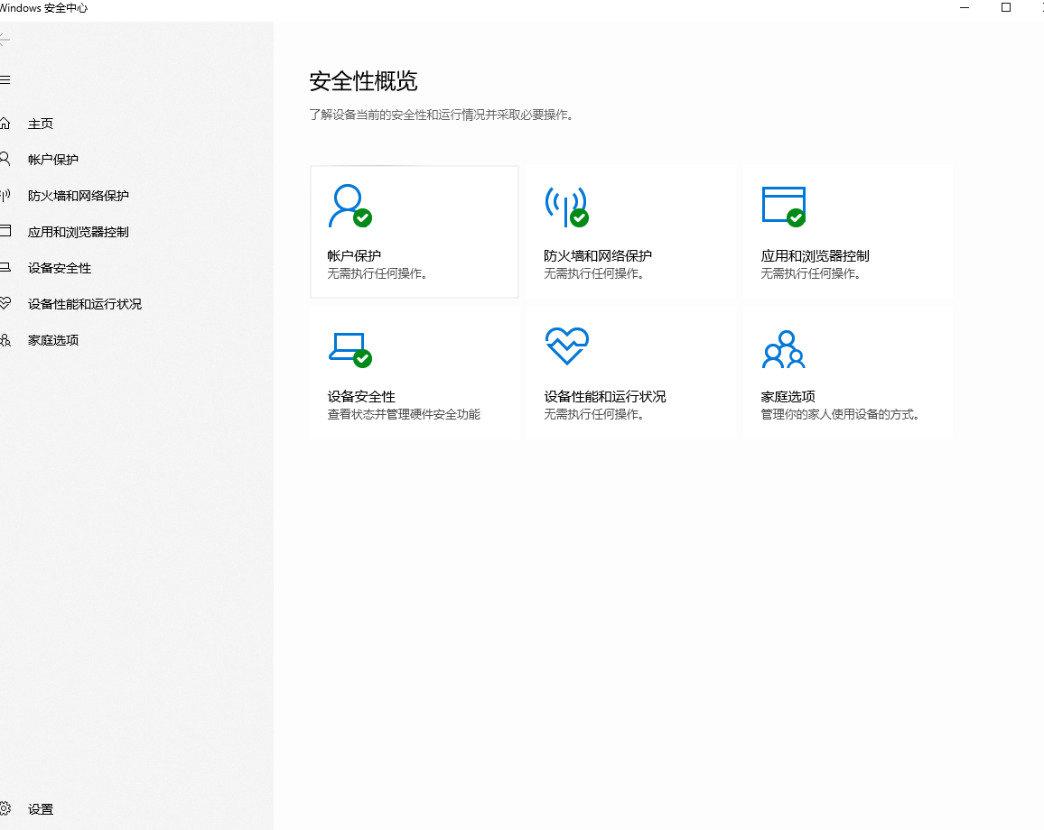Click the heart icon beside 设备性能和运行状况
1044x830 pixels.
[5, 303]
